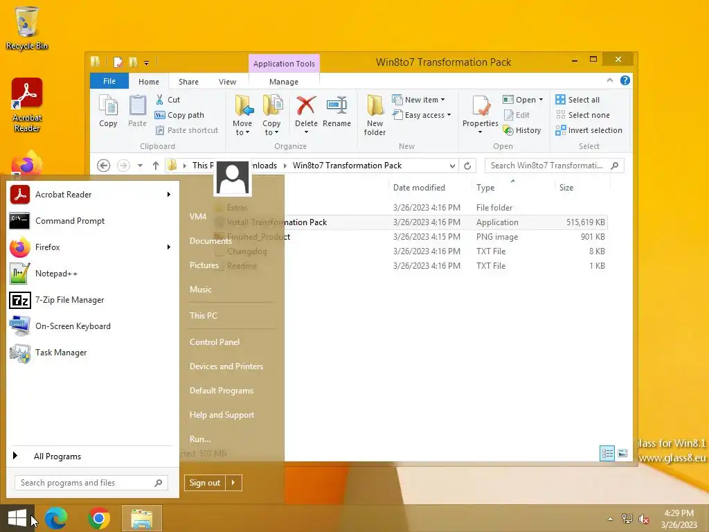Open Google Chrome from taskbar
This screenshot has width=709, height=532.
[x=99, y=518]
